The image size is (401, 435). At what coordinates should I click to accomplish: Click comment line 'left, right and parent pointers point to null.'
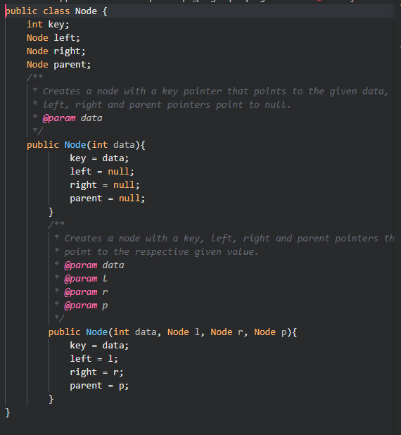tap(167, 105)
